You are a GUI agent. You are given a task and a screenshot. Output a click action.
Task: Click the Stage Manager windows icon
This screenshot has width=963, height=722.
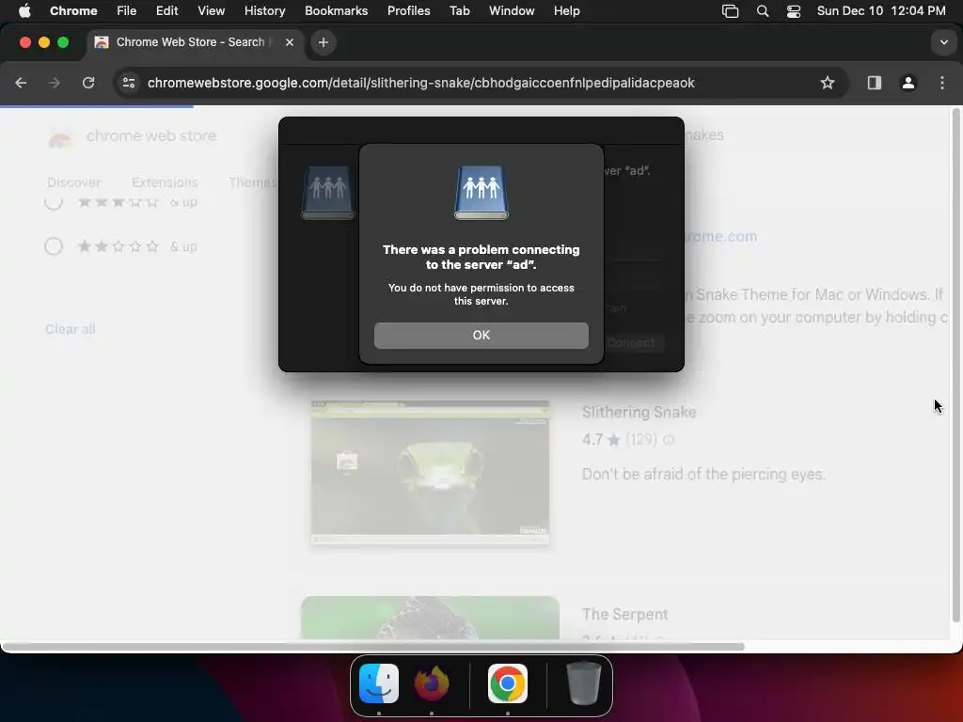point(730,11)
